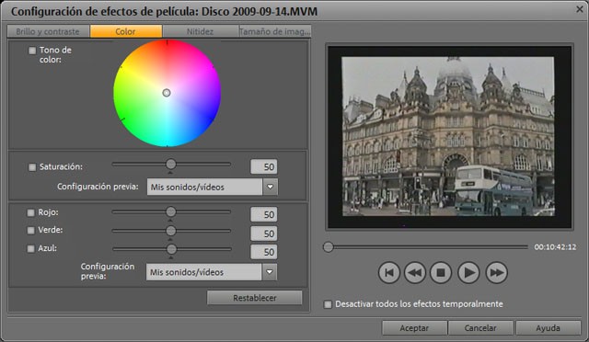This screenshot has width=589, height=342.
Task: Click the Rojo slider handle
Action: [x=171, y=211]
